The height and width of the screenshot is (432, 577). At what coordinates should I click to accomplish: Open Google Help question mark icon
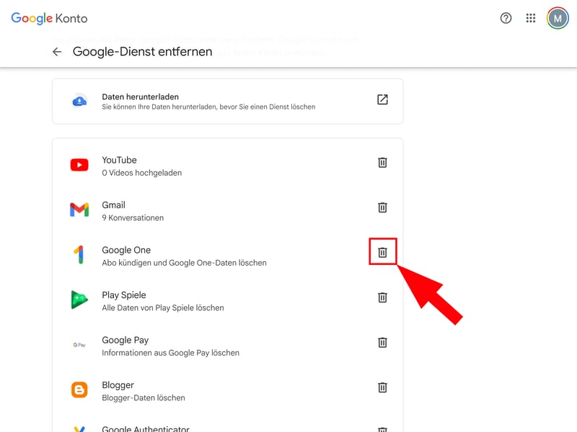point(506,18)
